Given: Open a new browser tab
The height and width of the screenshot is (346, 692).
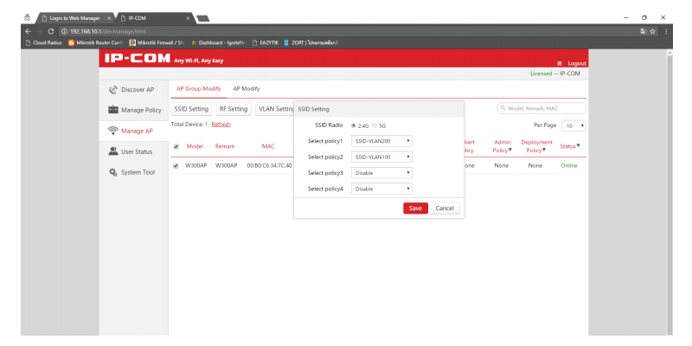Looking at the screenshot, I should pyautogui.click(x=202, y=18).
